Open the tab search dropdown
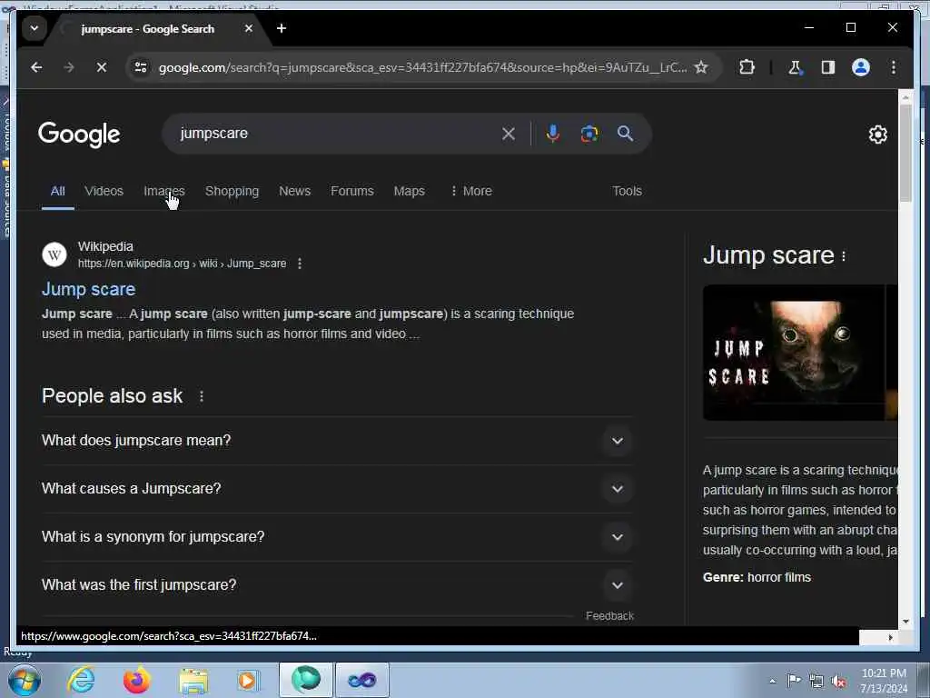 [x=35, y=28]
